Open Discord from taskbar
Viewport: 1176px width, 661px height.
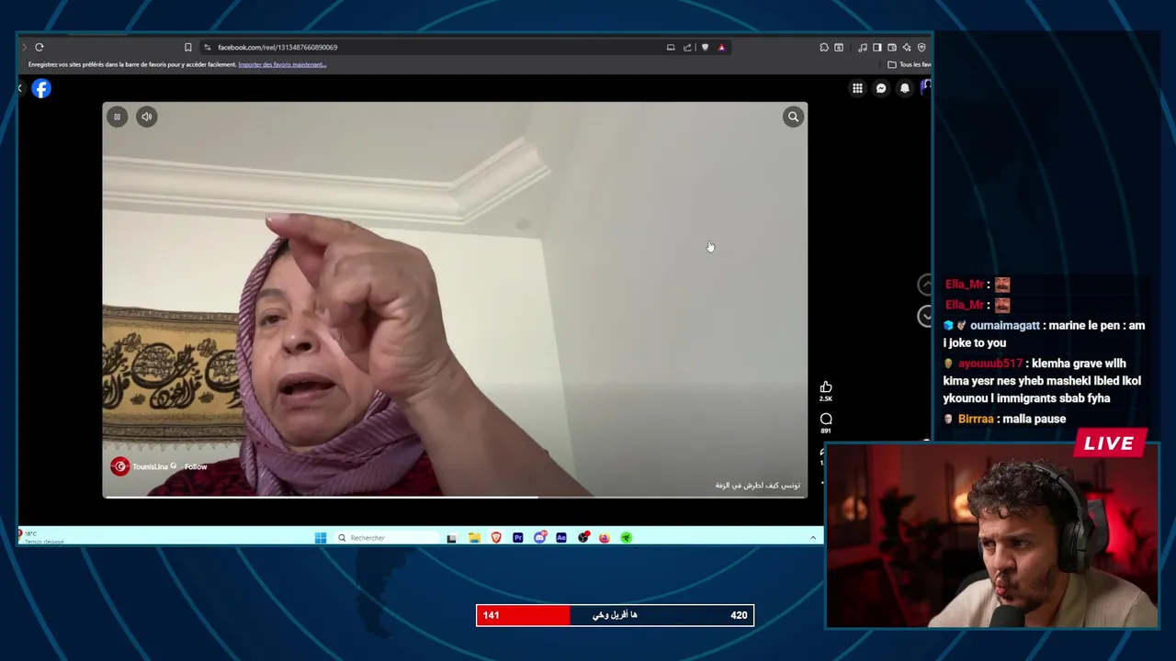[x=539, y=538]
